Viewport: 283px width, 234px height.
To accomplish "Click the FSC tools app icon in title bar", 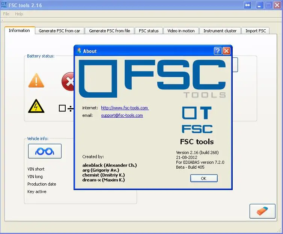I will [4, 5].
